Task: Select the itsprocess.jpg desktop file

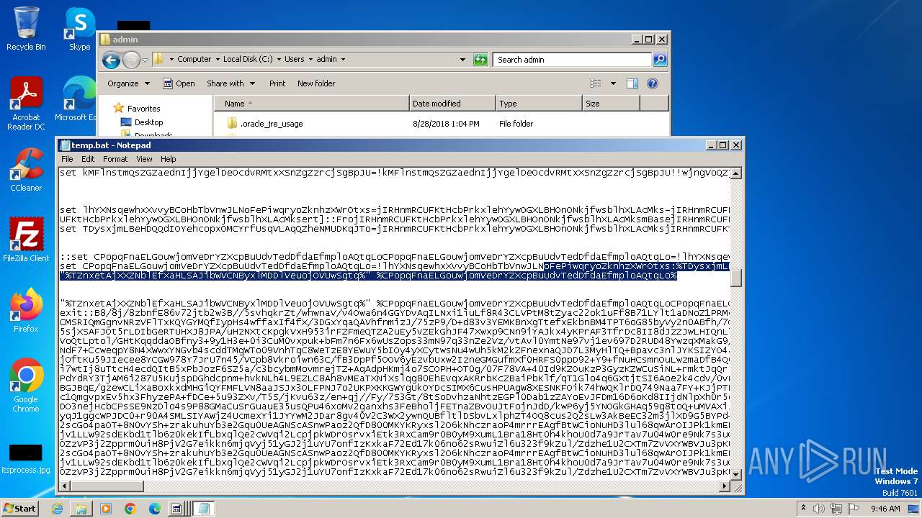Action: 26,459
